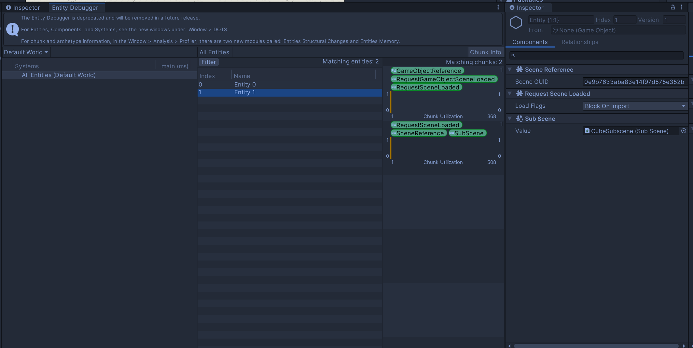Toggle the Inspector lock icon
This screenshot has width=693, height=348.
tap(672, 7)
